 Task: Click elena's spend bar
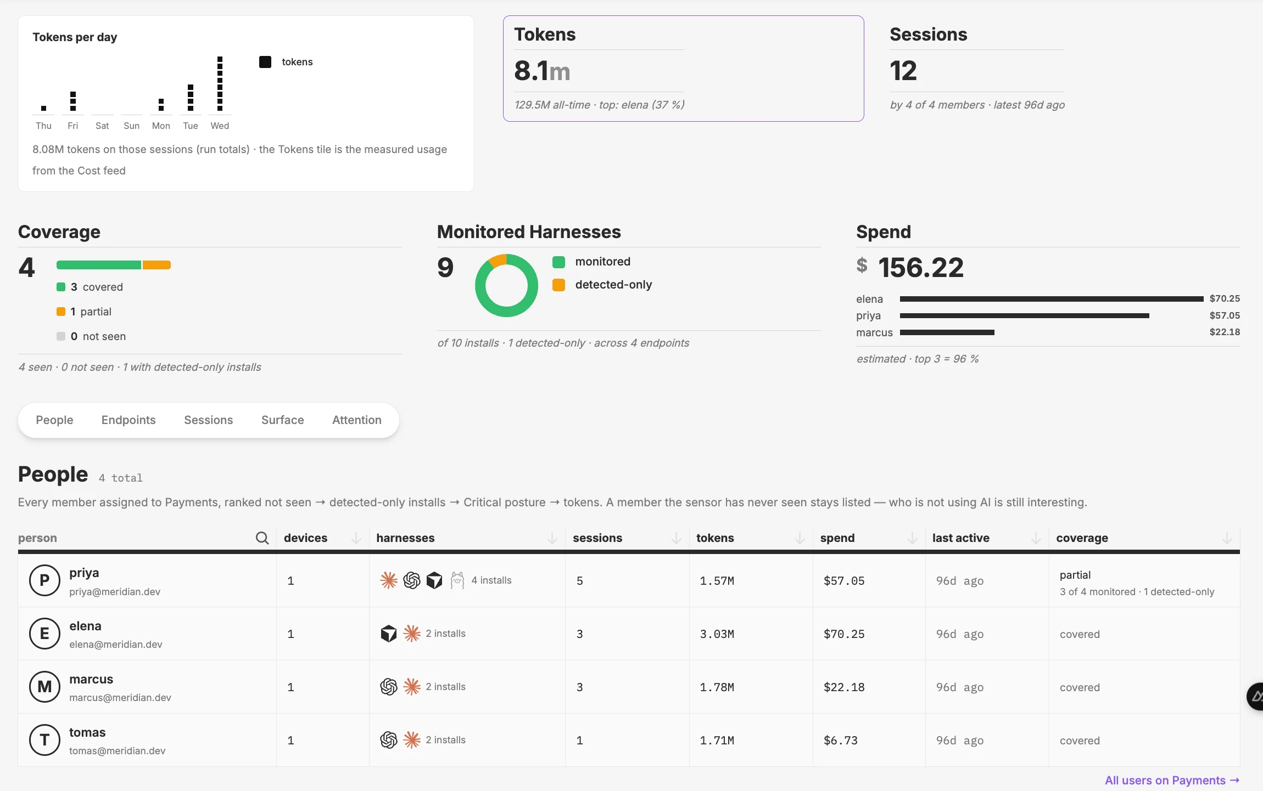click(x=1052, y=299)
